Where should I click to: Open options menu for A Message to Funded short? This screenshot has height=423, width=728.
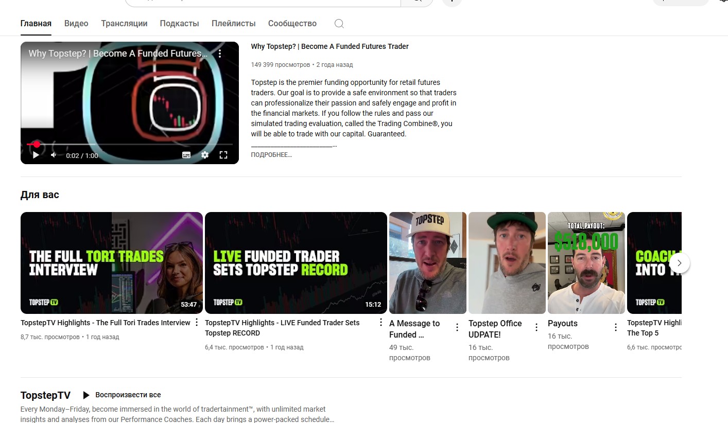coord(457,327)
